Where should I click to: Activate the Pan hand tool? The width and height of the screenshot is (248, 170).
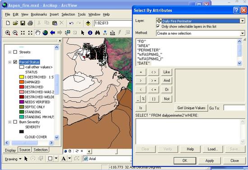click(x=37, y=33)
